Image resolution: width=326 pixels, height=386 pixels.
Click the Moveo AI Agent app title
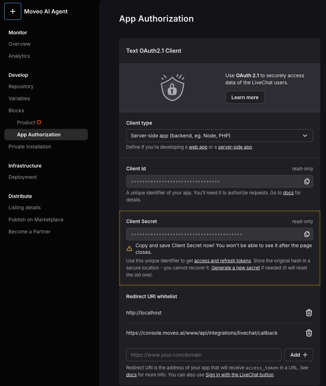[46, 12]
